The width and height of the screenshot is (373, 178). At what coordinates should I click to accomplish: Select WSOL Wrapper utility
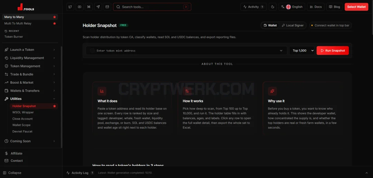[23, 112]
